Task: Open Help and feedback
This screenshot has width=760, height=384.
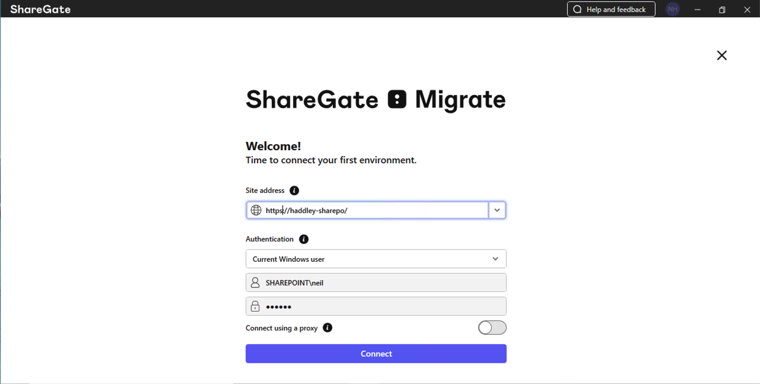Action: [611, 9]
